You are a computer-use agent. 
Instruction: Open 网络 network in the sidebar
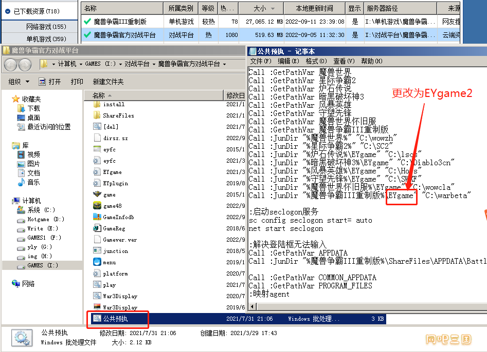(24, 284)
